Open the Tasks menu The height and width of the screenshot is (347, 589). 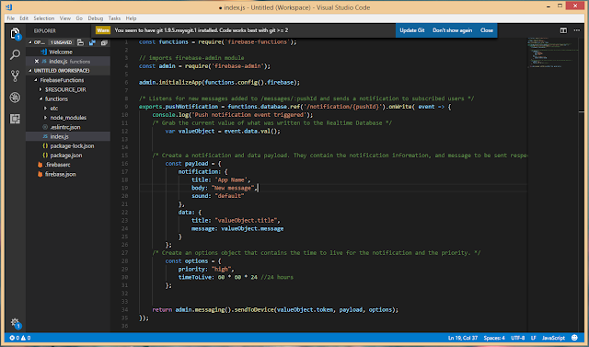(x=114, y=18)
